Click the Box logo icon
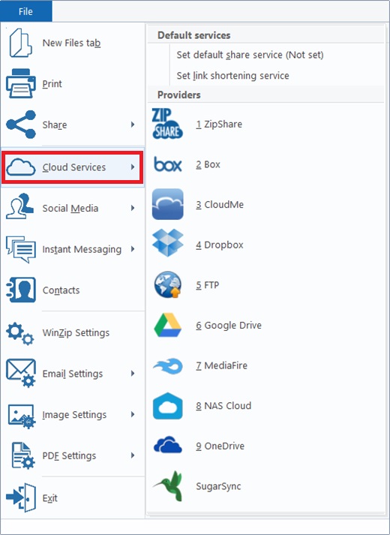 pyautogui.click(x=168, y=164)
